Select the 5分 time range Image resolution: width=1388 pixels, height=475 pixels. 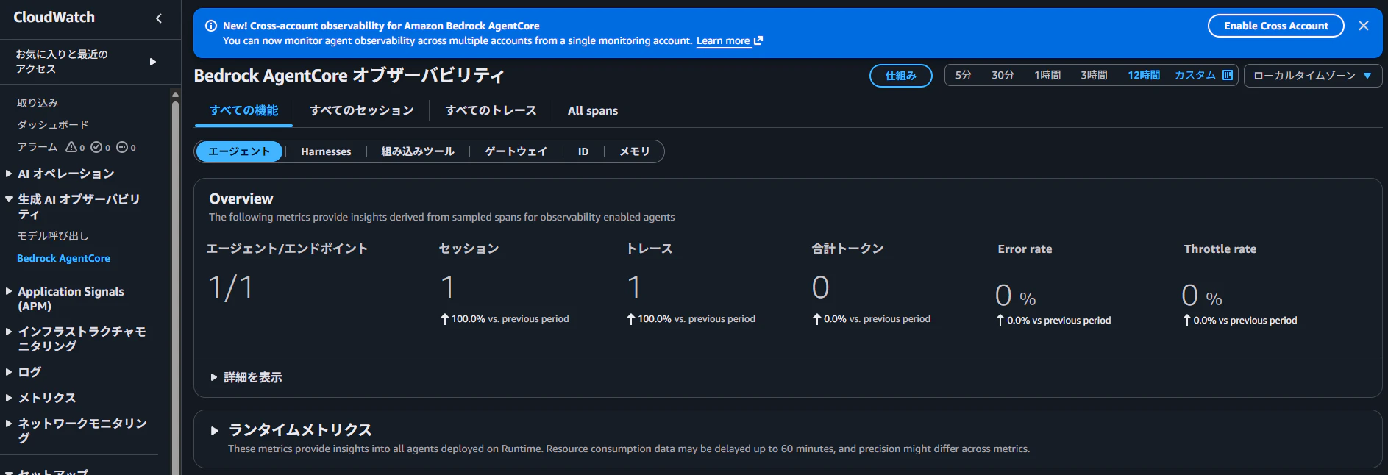click(x=964, y=75)
